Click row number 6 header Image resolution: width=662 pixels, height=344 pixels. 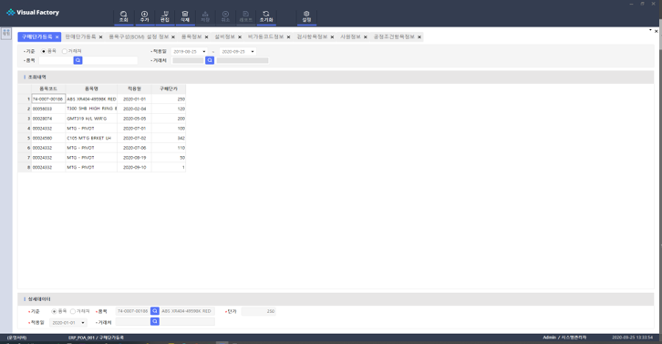coord(25,148)
